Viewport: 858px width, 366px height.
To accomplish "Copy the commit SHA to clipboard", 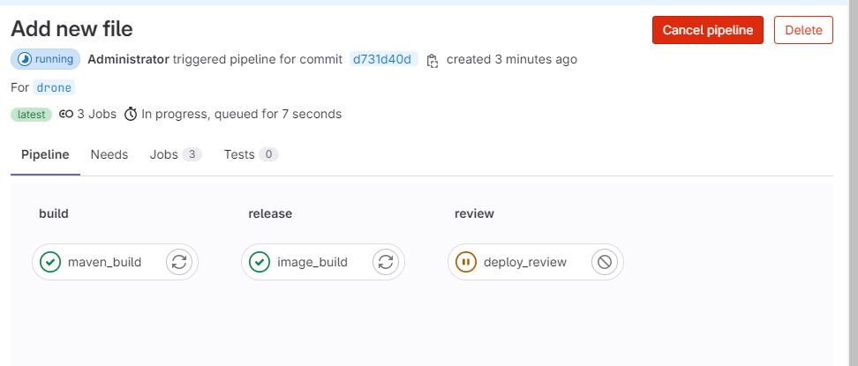I will (433, 60).
